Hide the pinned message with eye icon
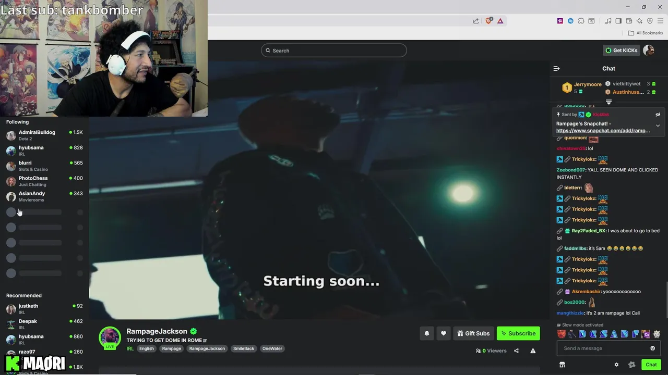668x375 pixels. 658,115
